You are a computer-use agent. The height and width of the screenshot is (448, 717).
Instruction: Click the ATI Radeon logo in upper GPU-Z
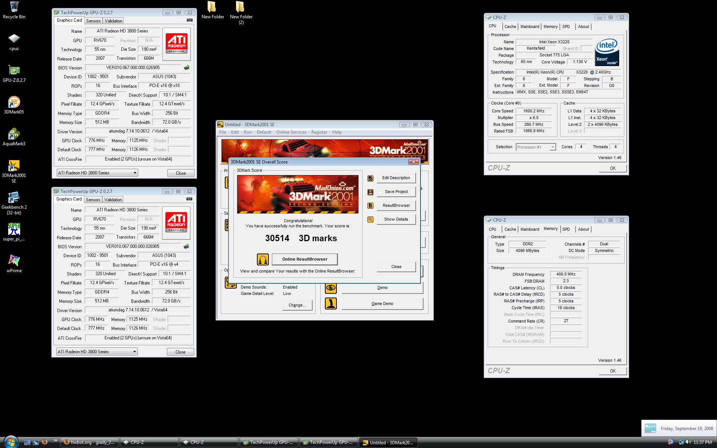(x=176, y=44)
